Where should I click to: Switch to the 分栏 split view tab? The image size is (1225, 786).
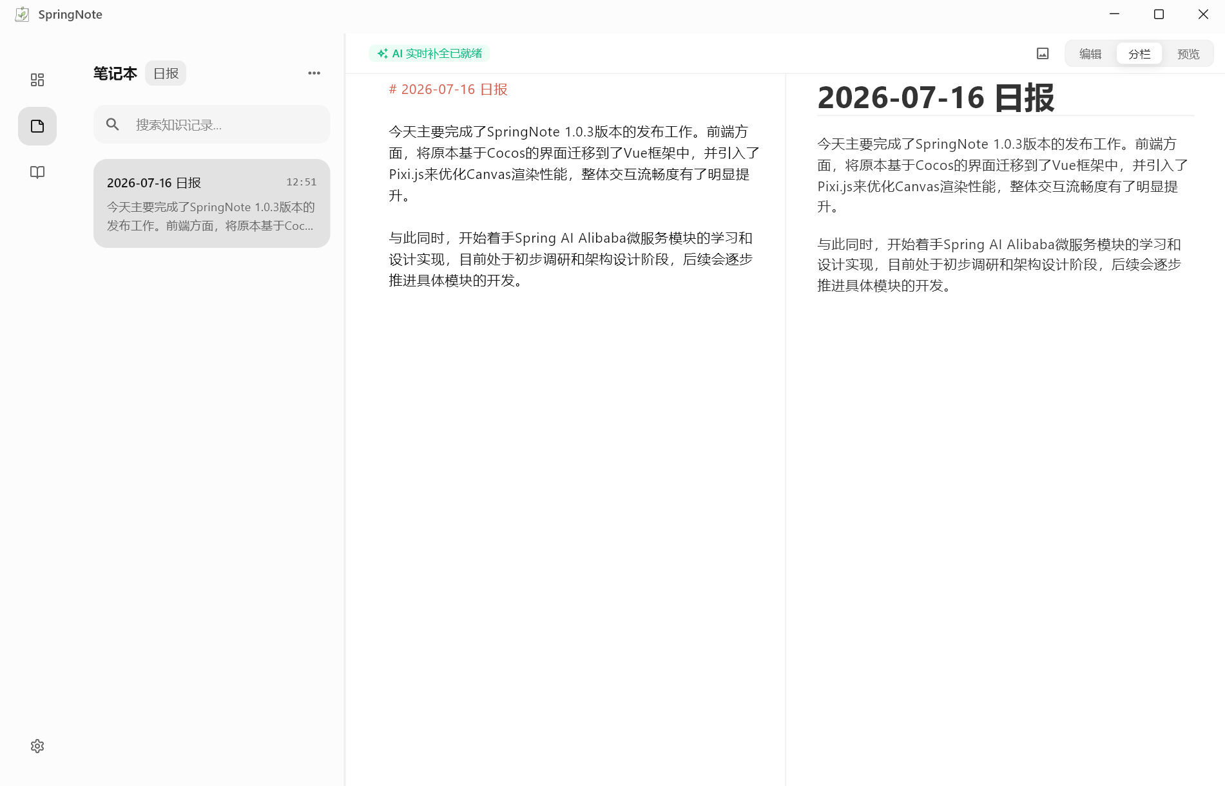1139,54
